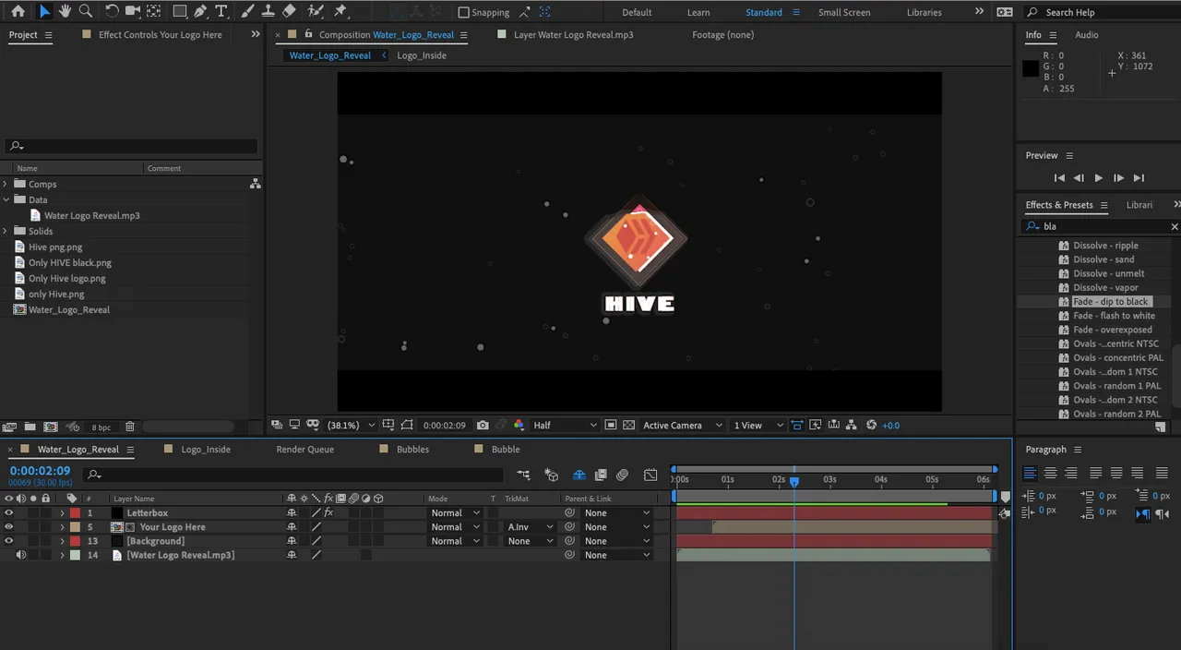Toggle frame blending for the composition
The width and height of the screenshot is (1181, 650).
pyautogui.click(x=601, y=475)
